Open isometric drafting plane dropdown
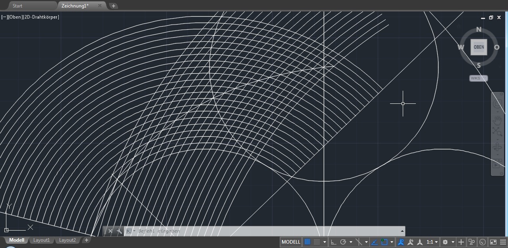 tap(366, 242)
